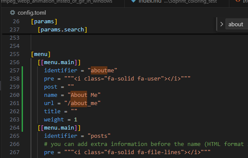Click the '/about_me' url value

point(82,103)
